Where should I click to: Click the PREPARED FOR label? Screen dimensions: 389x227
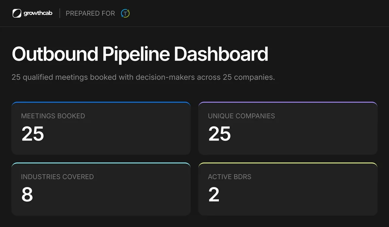click(x=90, y=13)
